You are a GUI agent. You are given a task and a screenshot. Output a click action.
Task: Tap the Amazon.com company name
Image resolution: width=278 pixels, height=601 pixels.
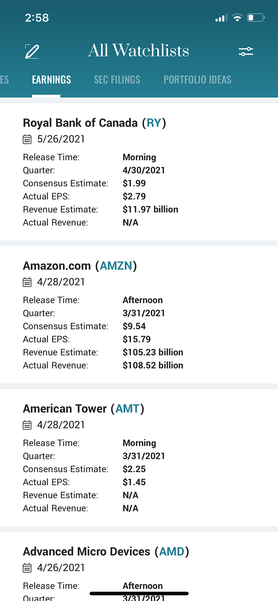(57, 266)
